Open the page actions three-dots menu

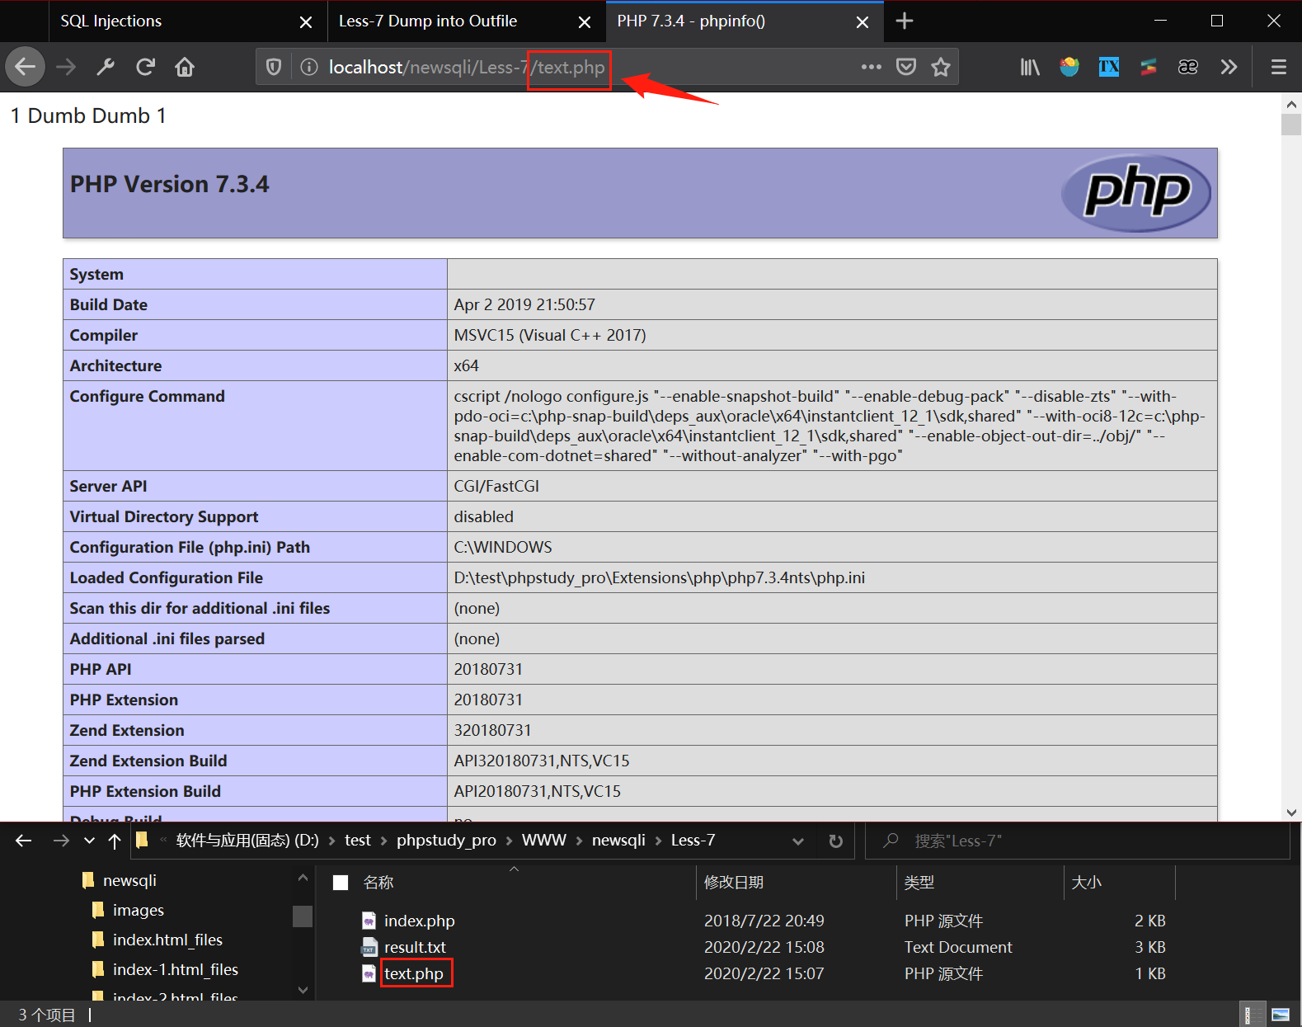(x=871, y=67)
